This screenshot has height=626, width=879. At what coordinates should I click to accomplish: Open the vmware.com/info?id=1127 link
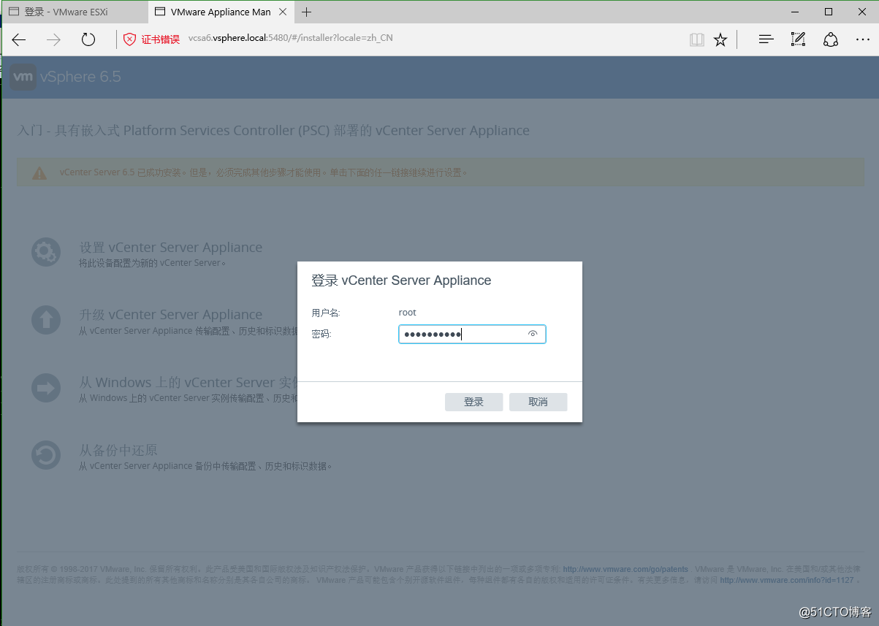point(787,581)
